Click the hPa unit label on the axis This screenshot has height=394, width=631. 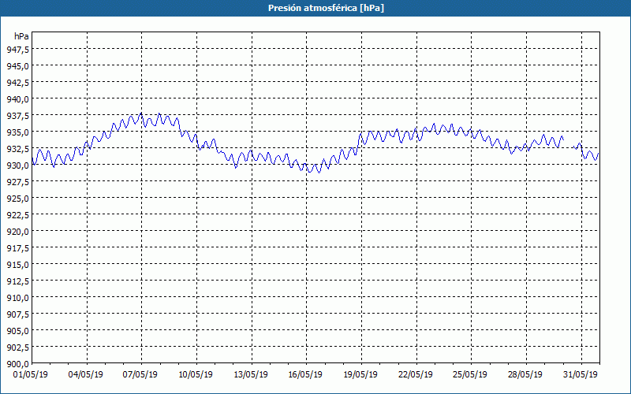pos(21,36)
